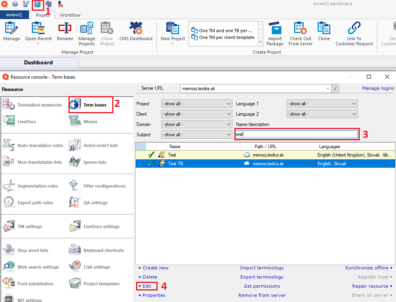Image resolution: width=396 pixels, height=302 pixels.
Task: Select Ignore lists resource
Action: pyautogui.click(x=88, y=162)
